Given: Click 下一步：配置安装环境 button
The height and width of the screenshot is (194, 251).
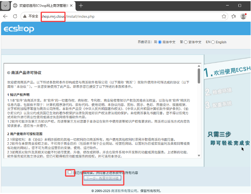Looking at the screenshot, I should coord(103,178).
